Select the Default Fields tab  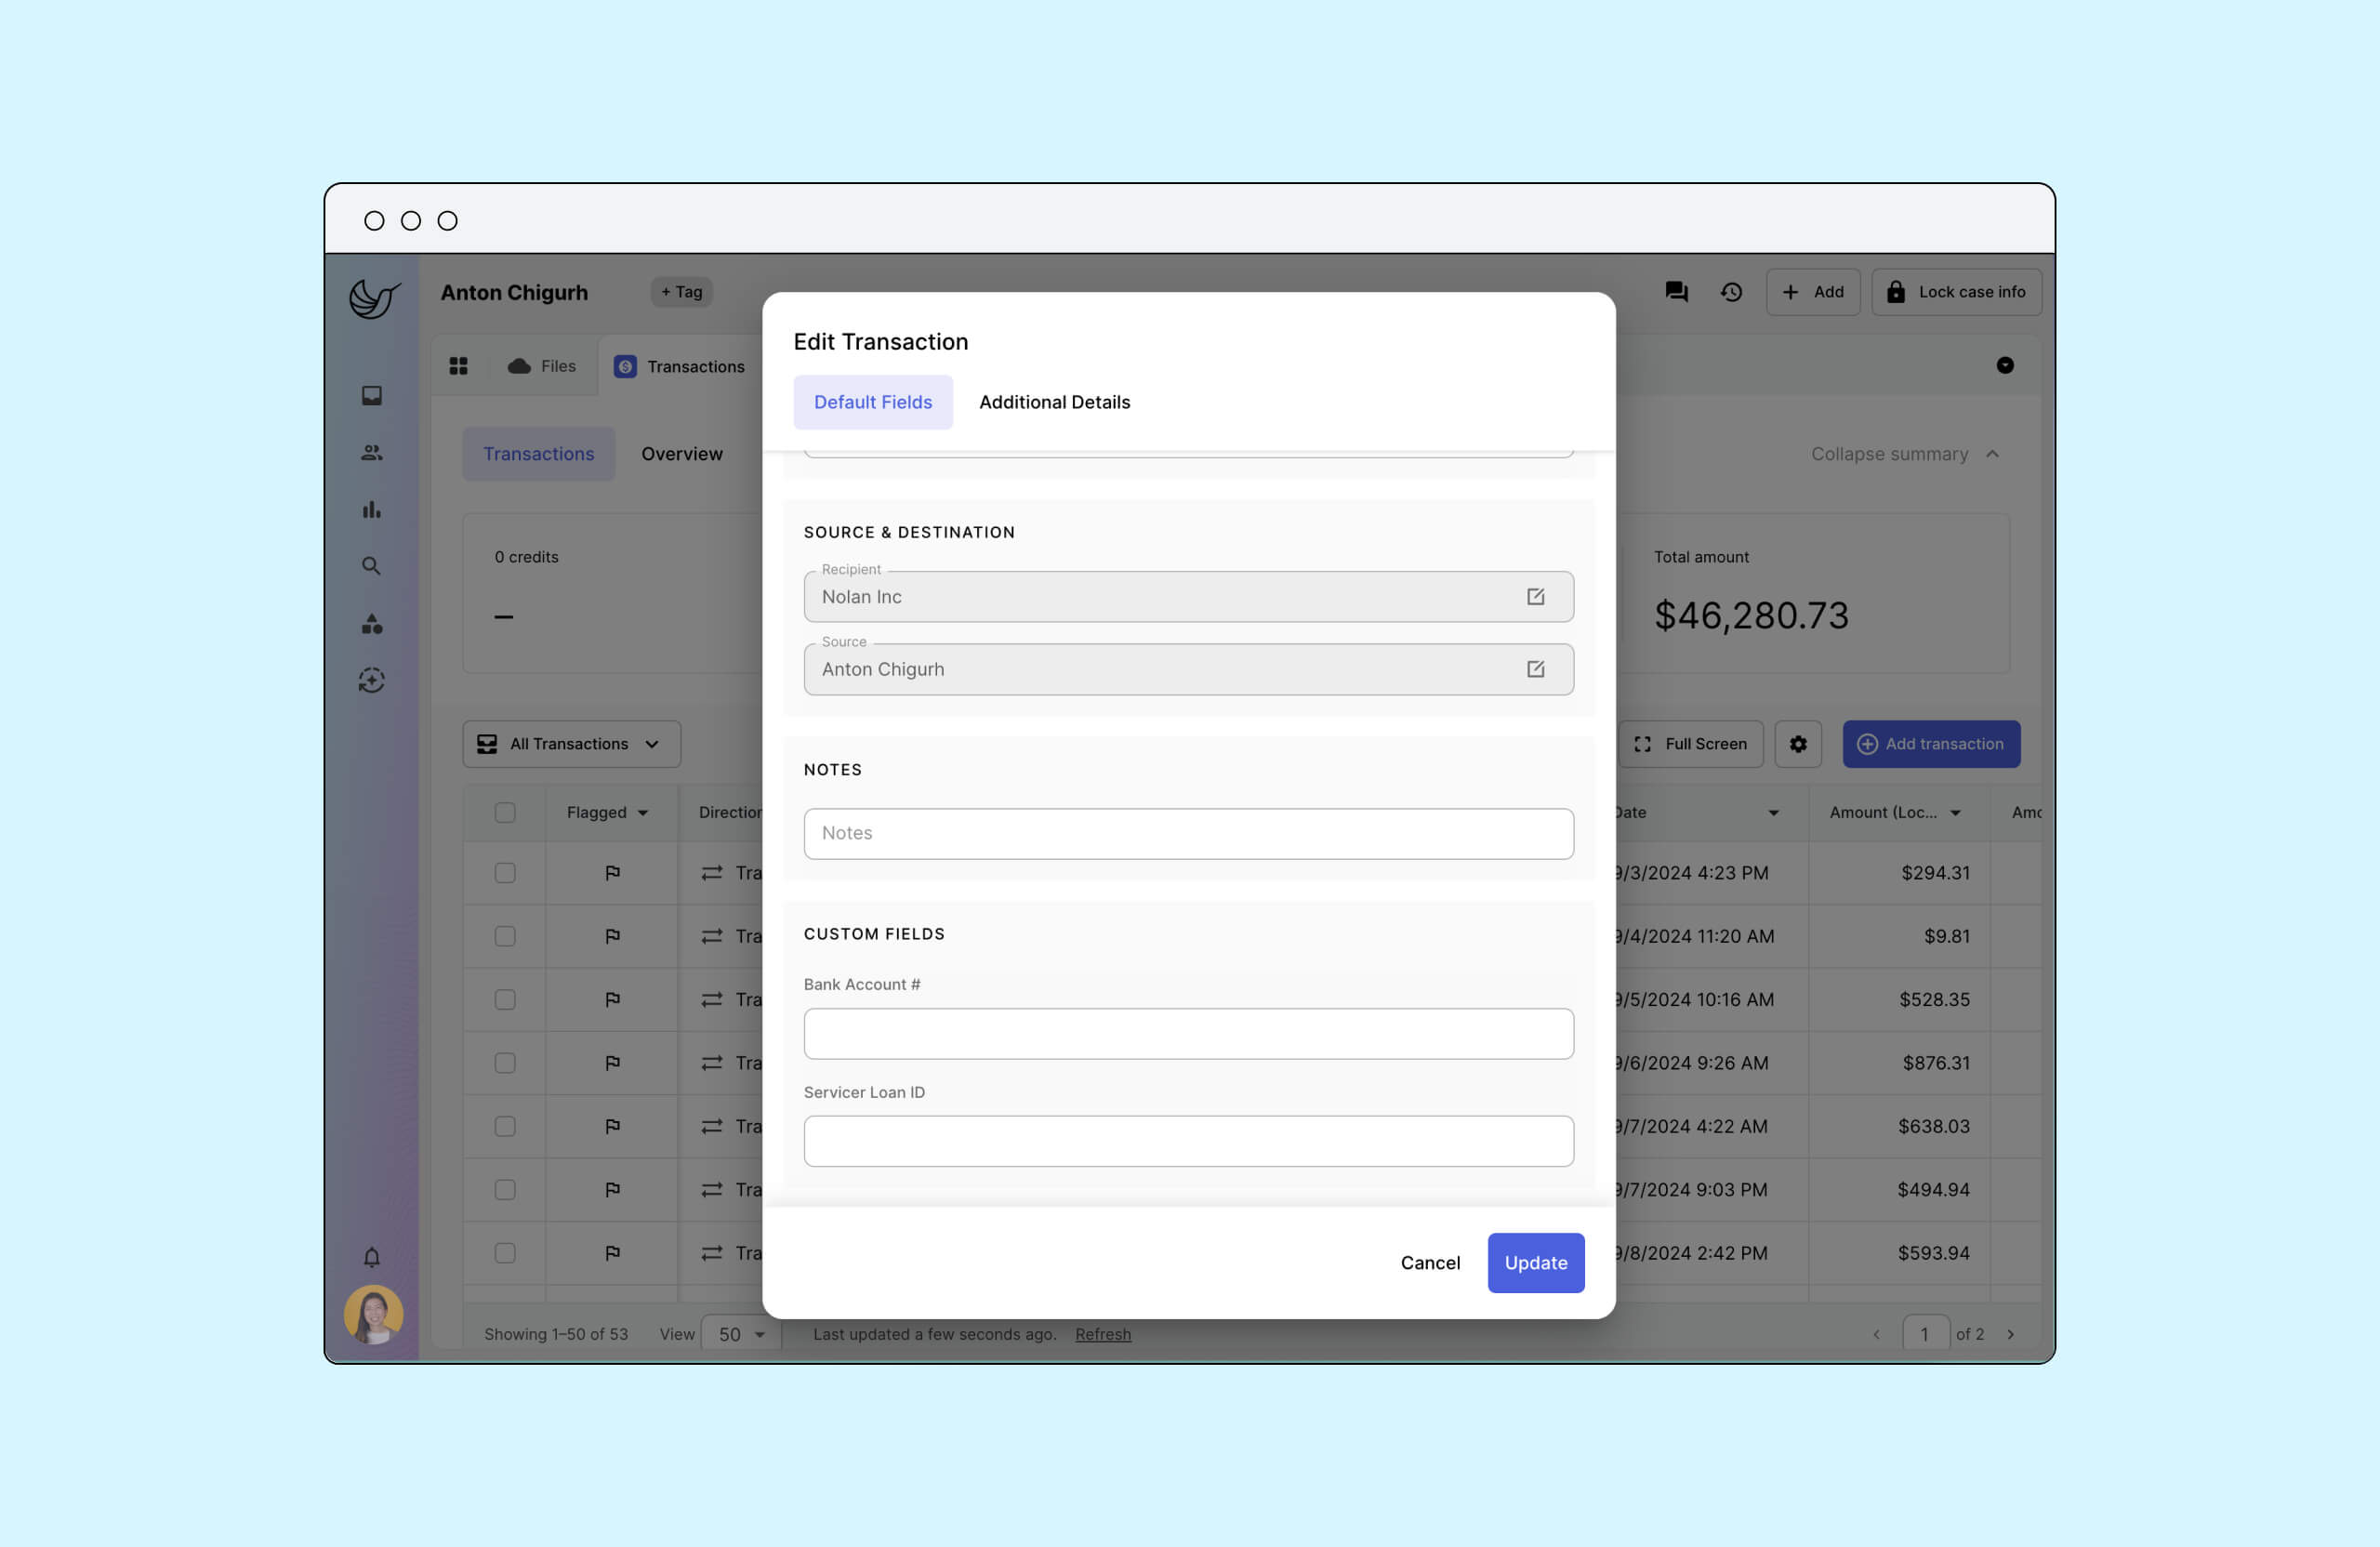(x=873, y=403)
